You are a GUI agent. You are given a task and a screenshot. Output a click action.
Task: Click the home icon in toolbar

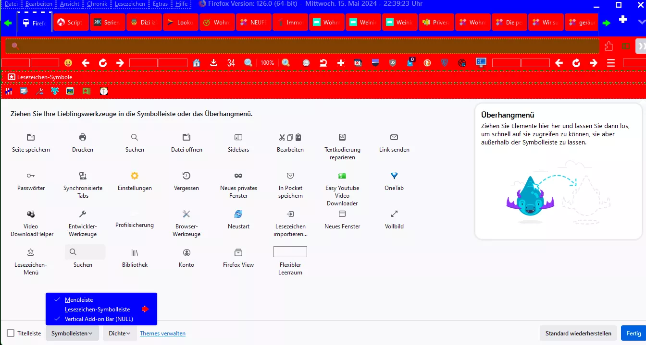tap(196, 63)
